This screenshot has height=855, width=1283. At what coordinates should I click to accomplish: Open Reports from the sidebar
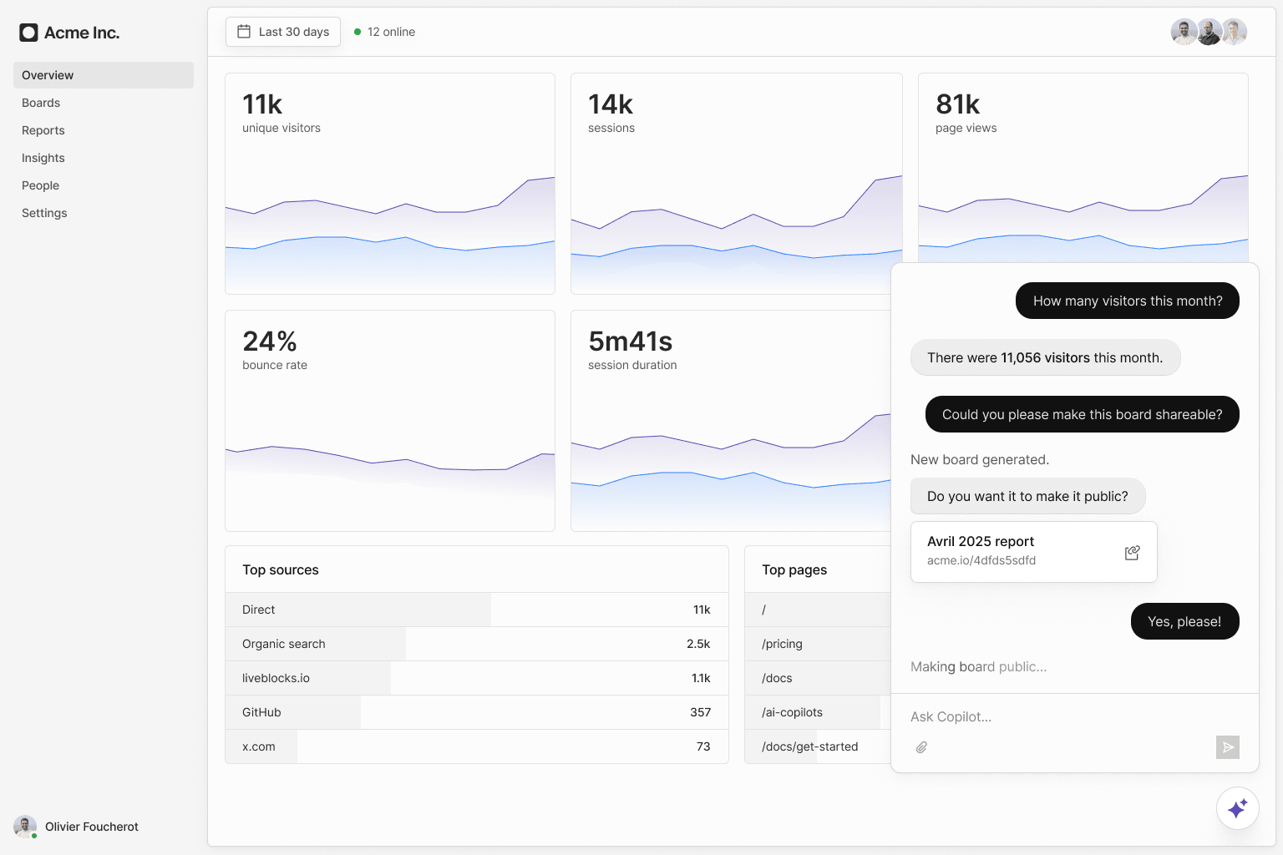[43, 130]
